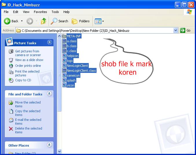Viewport: 196px width, 155px height.
Task: Click the folder icon in title bar
Action: 4,5
